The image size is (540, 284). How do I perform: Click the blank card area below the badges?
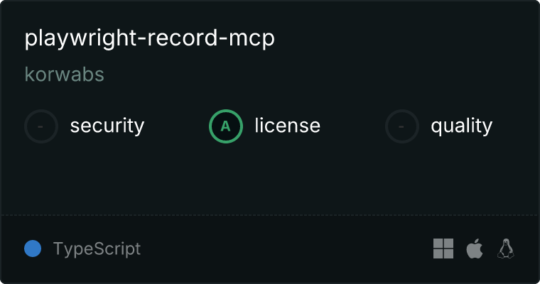point(270,179)
